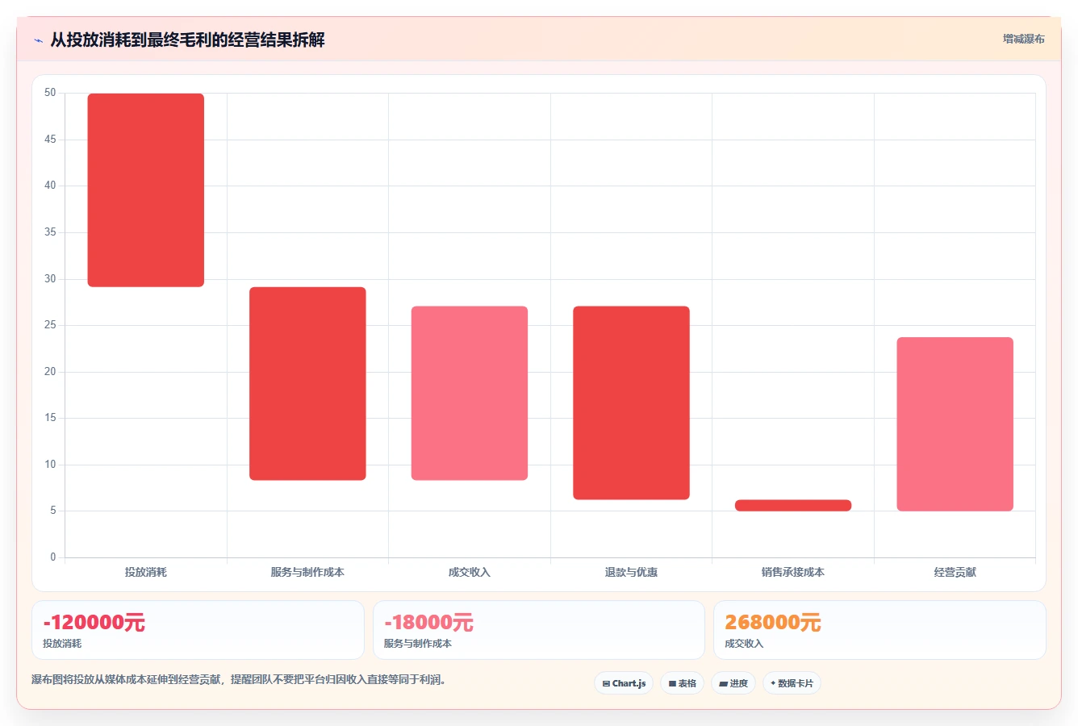Click the y-axis value 50
The height and width of the screenshot is (726, 1078).
click(50, 93)
